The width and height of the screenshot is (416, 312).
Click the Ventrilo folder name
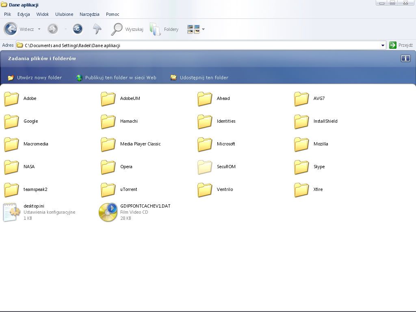[x=225, y=189]
